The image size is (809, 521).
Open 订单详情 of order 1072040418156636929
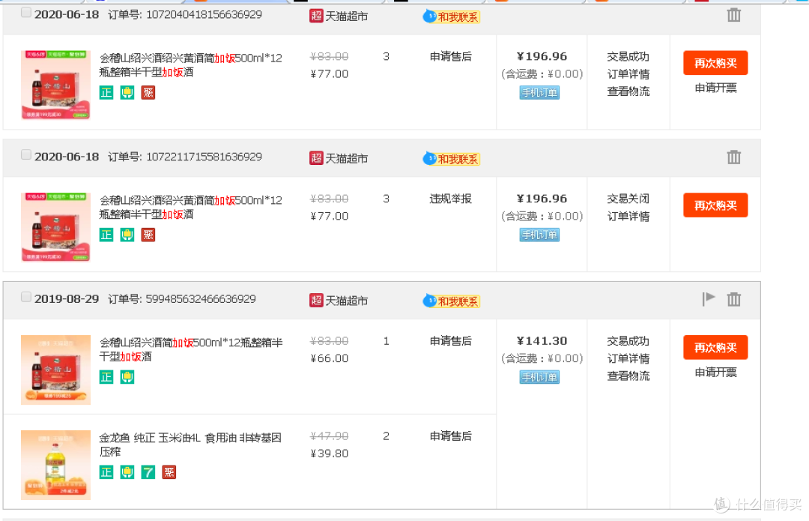point(628,73)
